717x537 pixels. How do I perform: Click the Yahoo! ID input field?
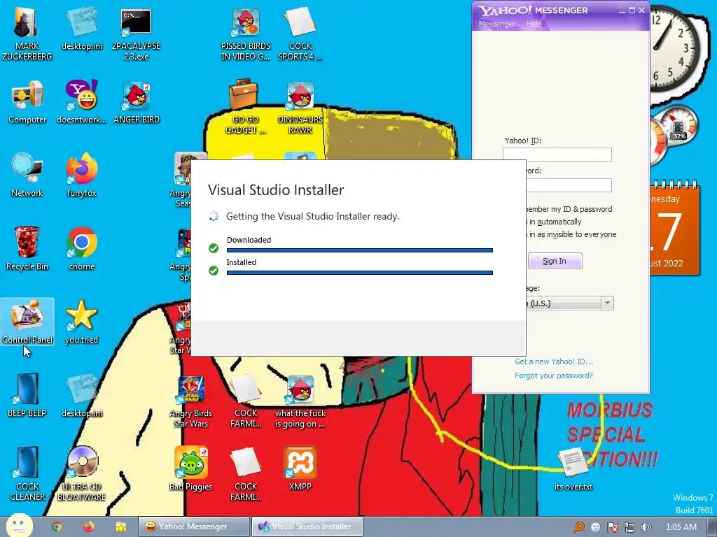pyautogui.click(x=557, y=155)
